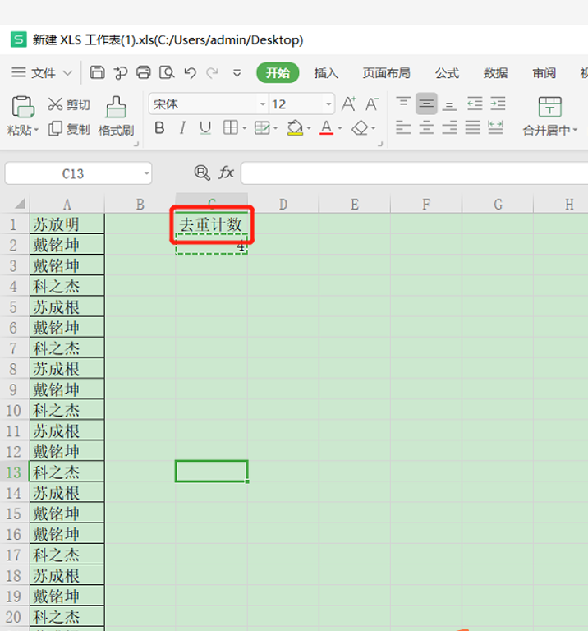588x631 pixels.
Task: Open the 文件 (File) menu
Action: pyautogui.click(x=42, y=73)
